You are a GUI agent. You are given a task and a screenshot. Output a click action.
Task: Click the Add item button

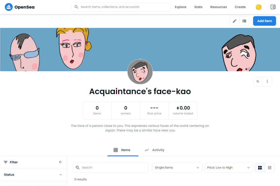click(x=264, y=21)
